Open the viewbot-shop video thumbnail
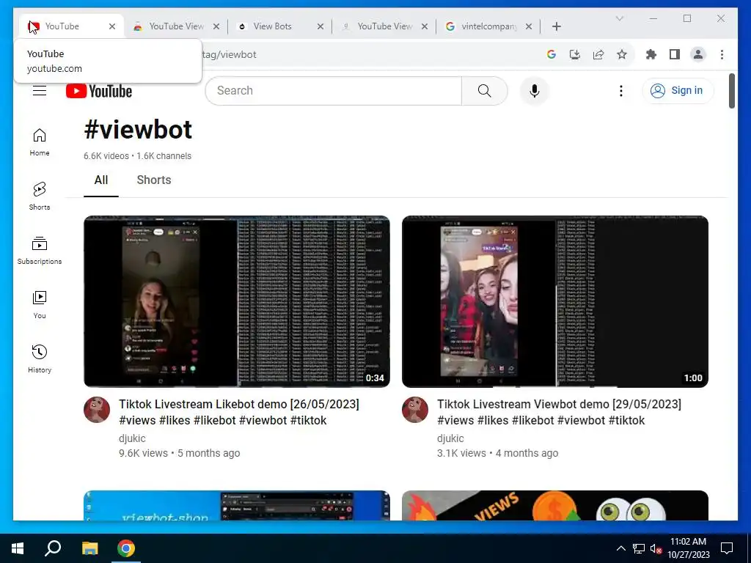This screenshot has width=751, height=563. [x=237, y=506]
